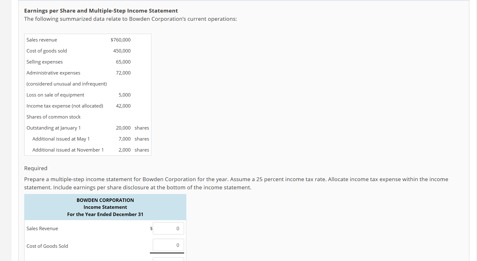Click the $760,000 sales revenue value

point(121,40)
